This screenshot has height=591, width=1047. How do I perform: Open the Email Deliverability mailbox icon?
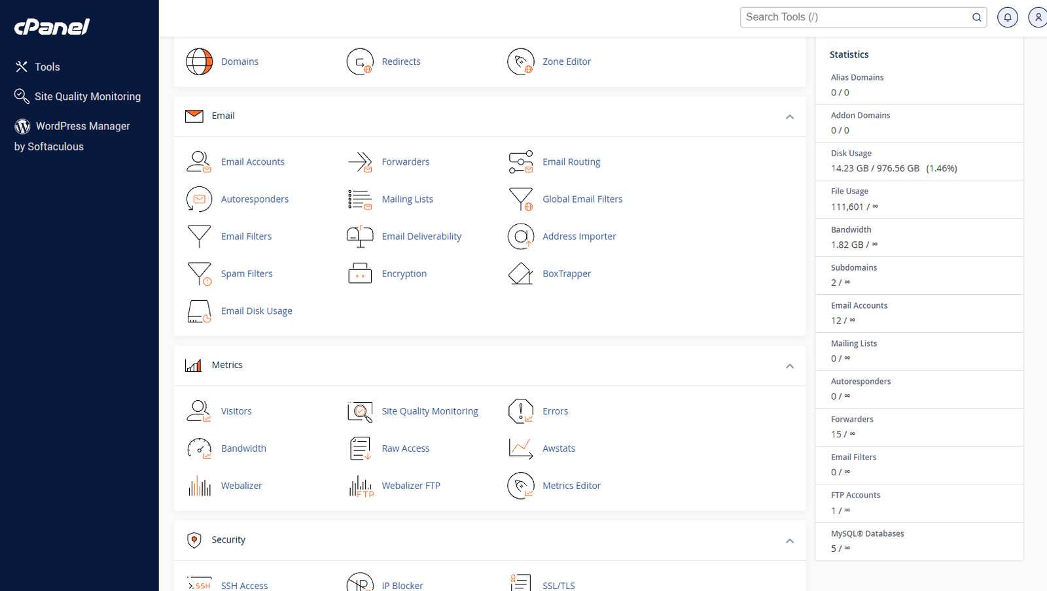click(x=360, y=237)
